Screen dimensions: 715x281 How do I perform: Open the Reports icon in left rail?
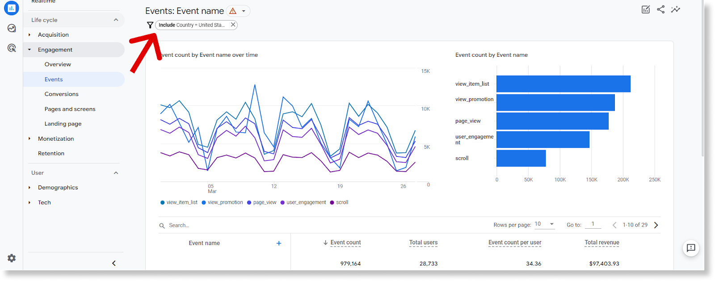coord(12,8)
